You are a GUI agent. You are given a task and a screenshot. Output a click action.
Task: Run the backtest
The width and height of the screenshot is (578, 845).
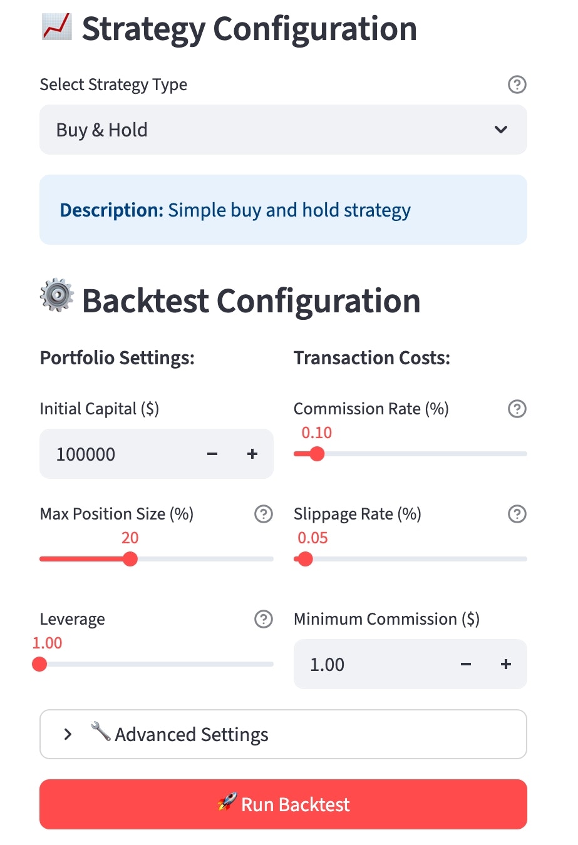coord(283,804)
